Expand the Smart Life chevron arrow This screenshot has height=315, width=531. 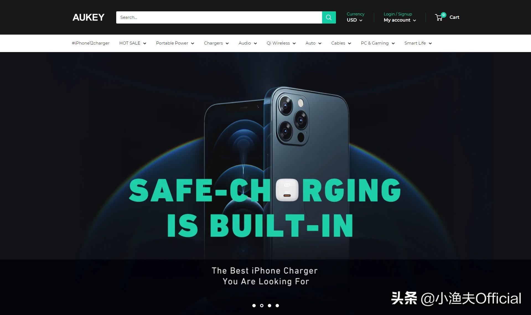click(430, 43)
